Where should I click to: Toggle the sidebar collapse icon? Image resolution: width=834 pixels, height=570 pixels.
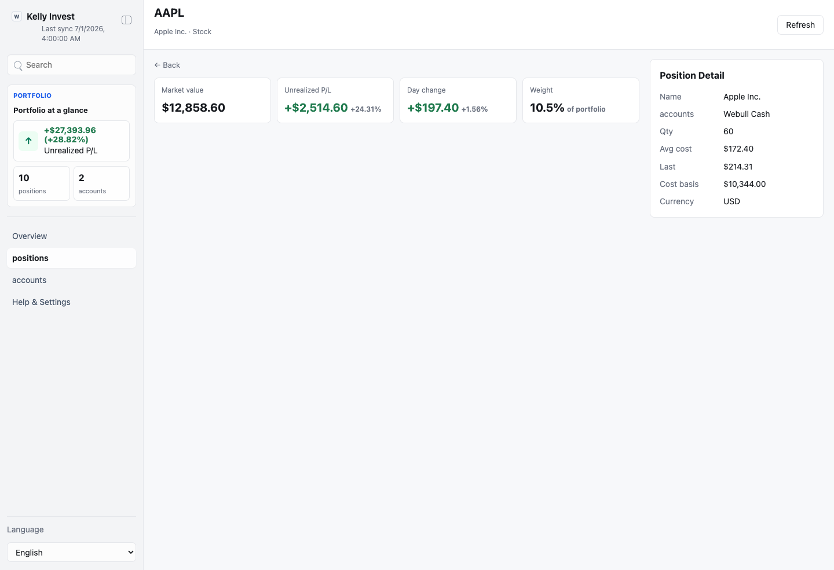tap(126, 20)
